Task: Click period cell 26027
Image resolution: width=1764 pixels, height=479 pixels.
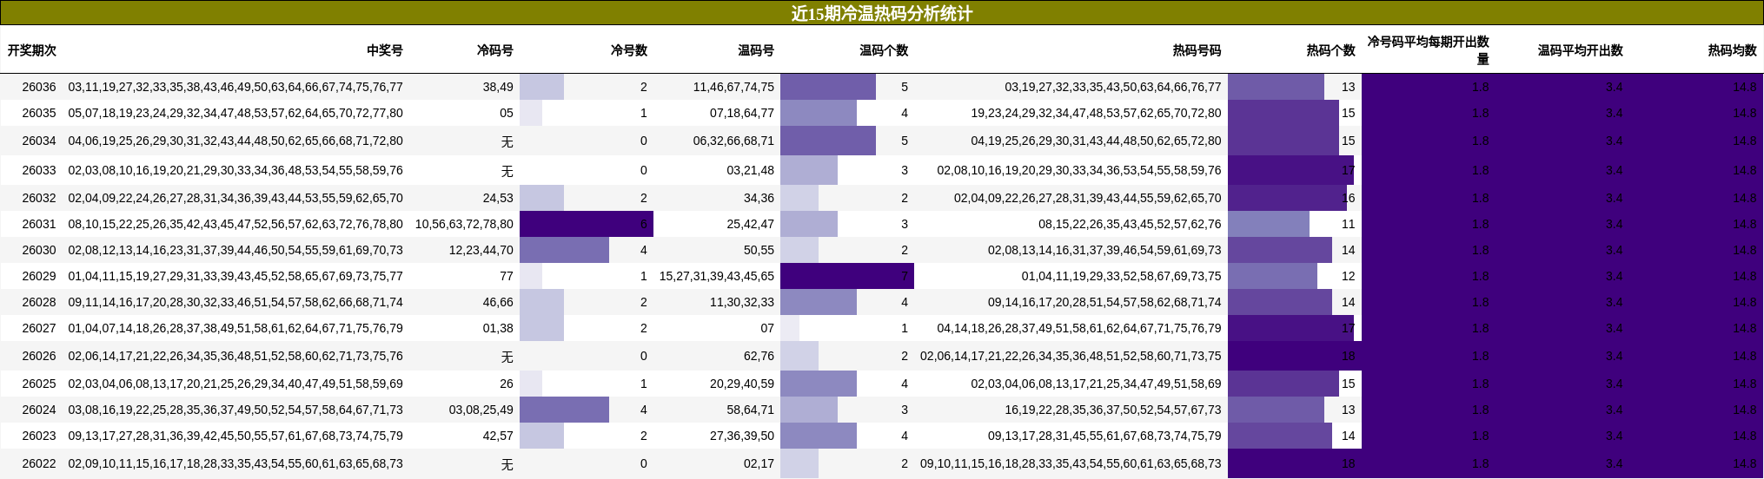Action: coord(39,328)
